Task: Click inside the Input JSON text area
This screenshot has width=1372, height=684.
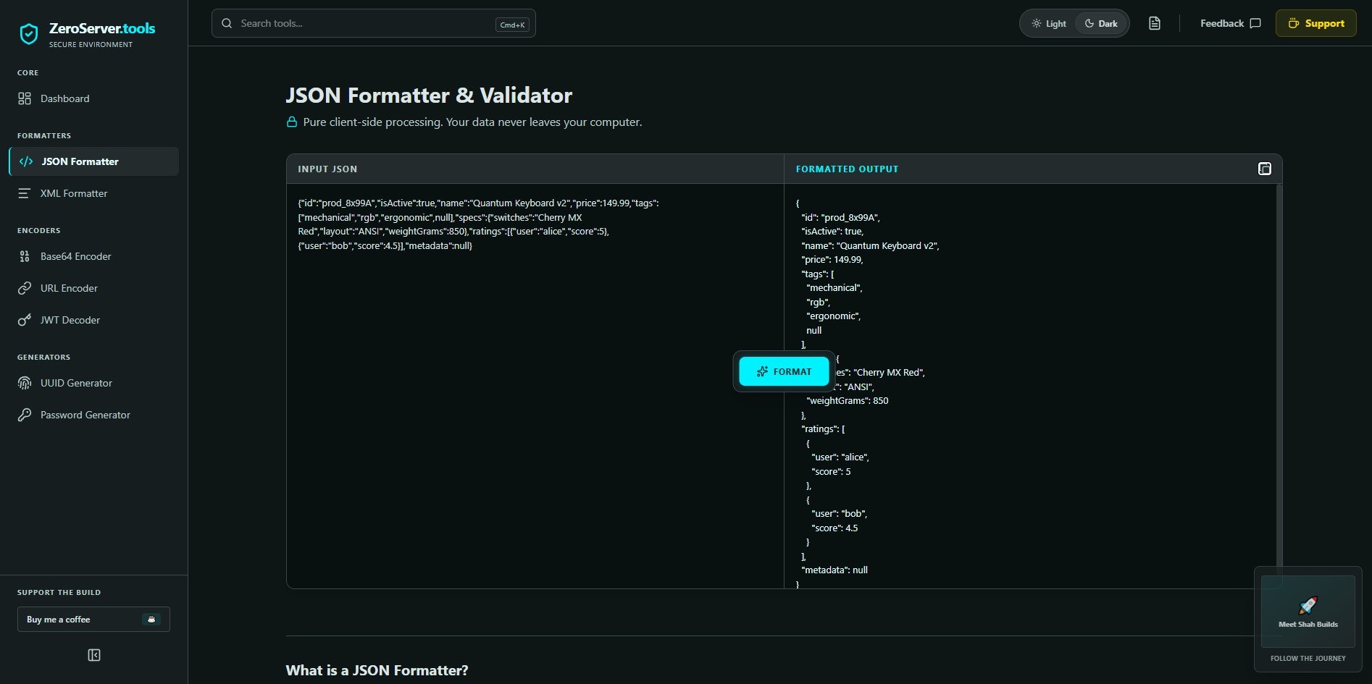Action: pyautogui.click(x=535, y=385)
